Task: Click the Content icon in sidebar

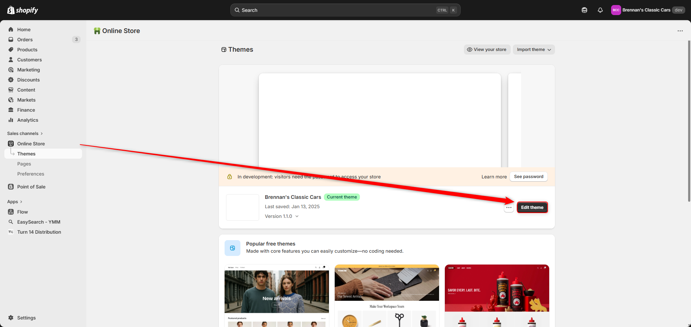Action: (11, 90)
